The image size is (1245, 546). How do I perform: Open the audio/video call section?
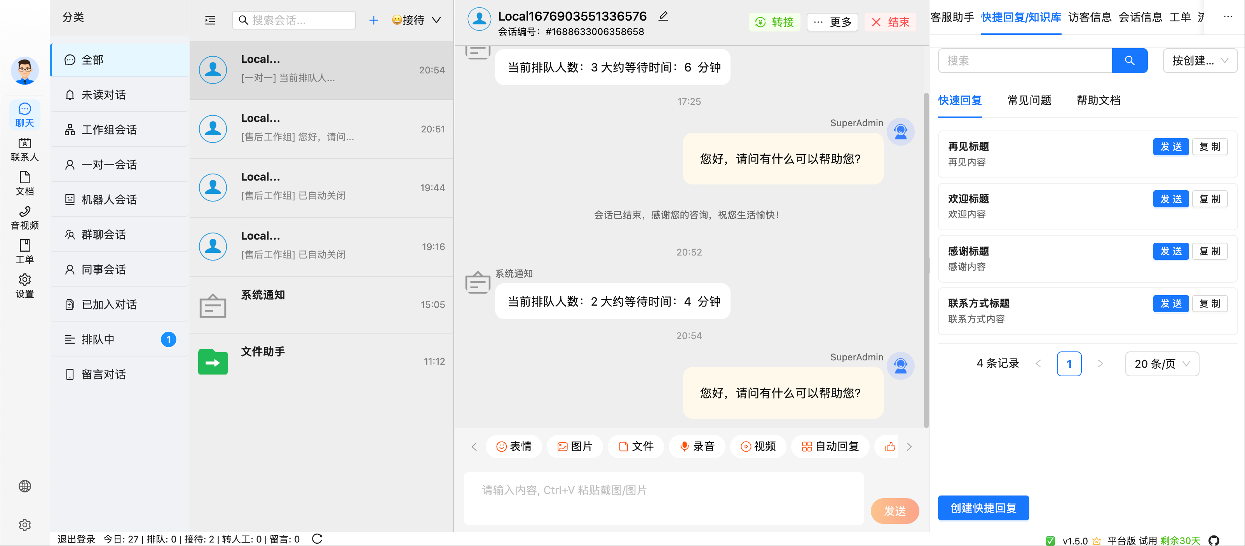(24, 217)
